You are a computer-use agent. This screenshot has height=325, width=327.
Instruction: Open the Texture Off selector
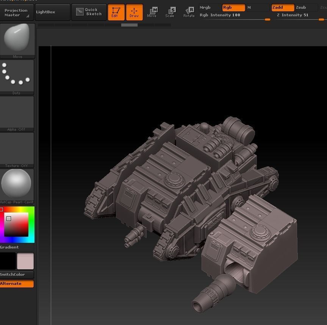pyautogui.click(x=17, y=150)
